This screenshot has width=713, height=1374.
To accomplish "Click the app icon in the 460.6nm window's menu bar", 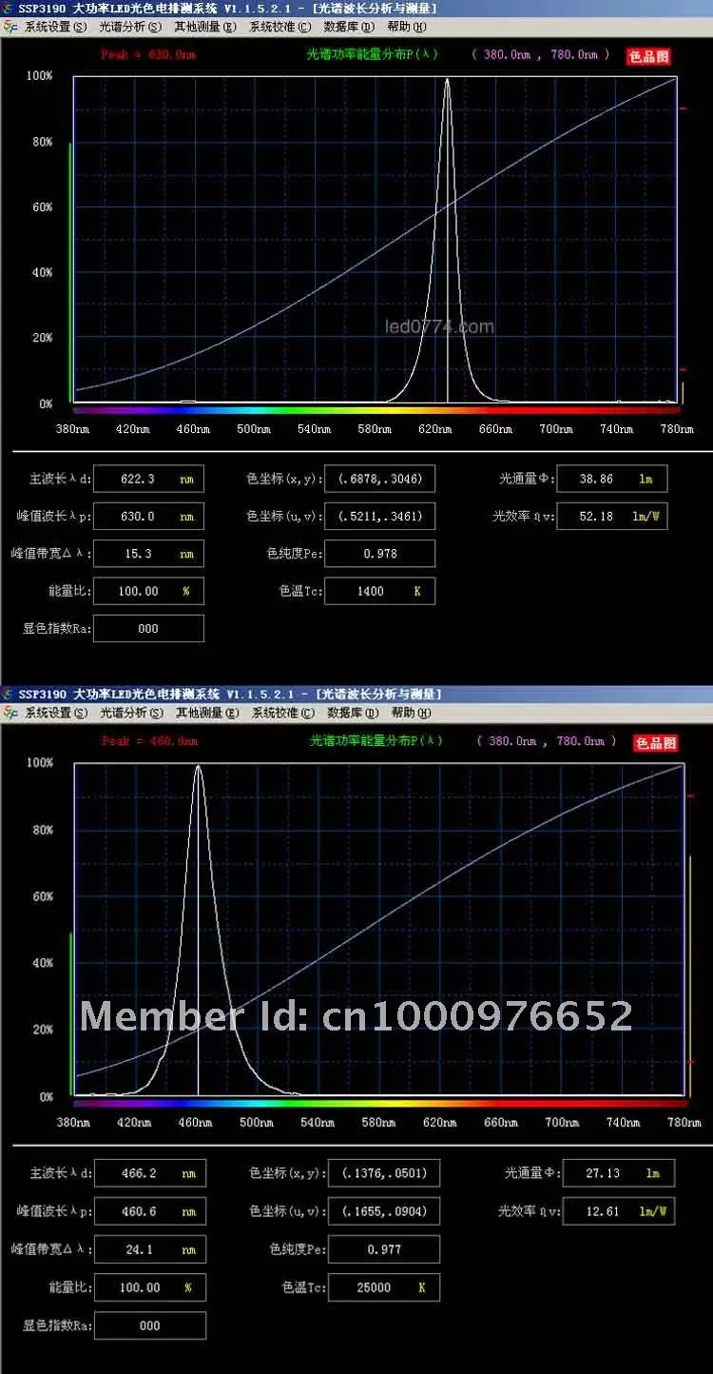I will (10, 713).
